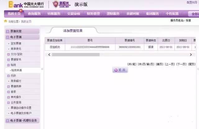Select 签发票据 in the sidebar
Screen dimensions: 199x129
click(16, 44)
